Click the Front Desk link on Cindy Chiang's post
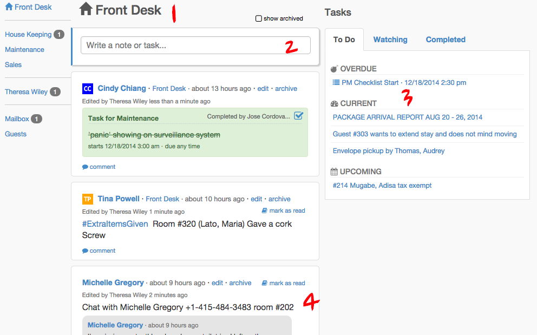Image resolution: width=537 pixels, height=335 pixels. pyautogui.click(x=169, y=89)
